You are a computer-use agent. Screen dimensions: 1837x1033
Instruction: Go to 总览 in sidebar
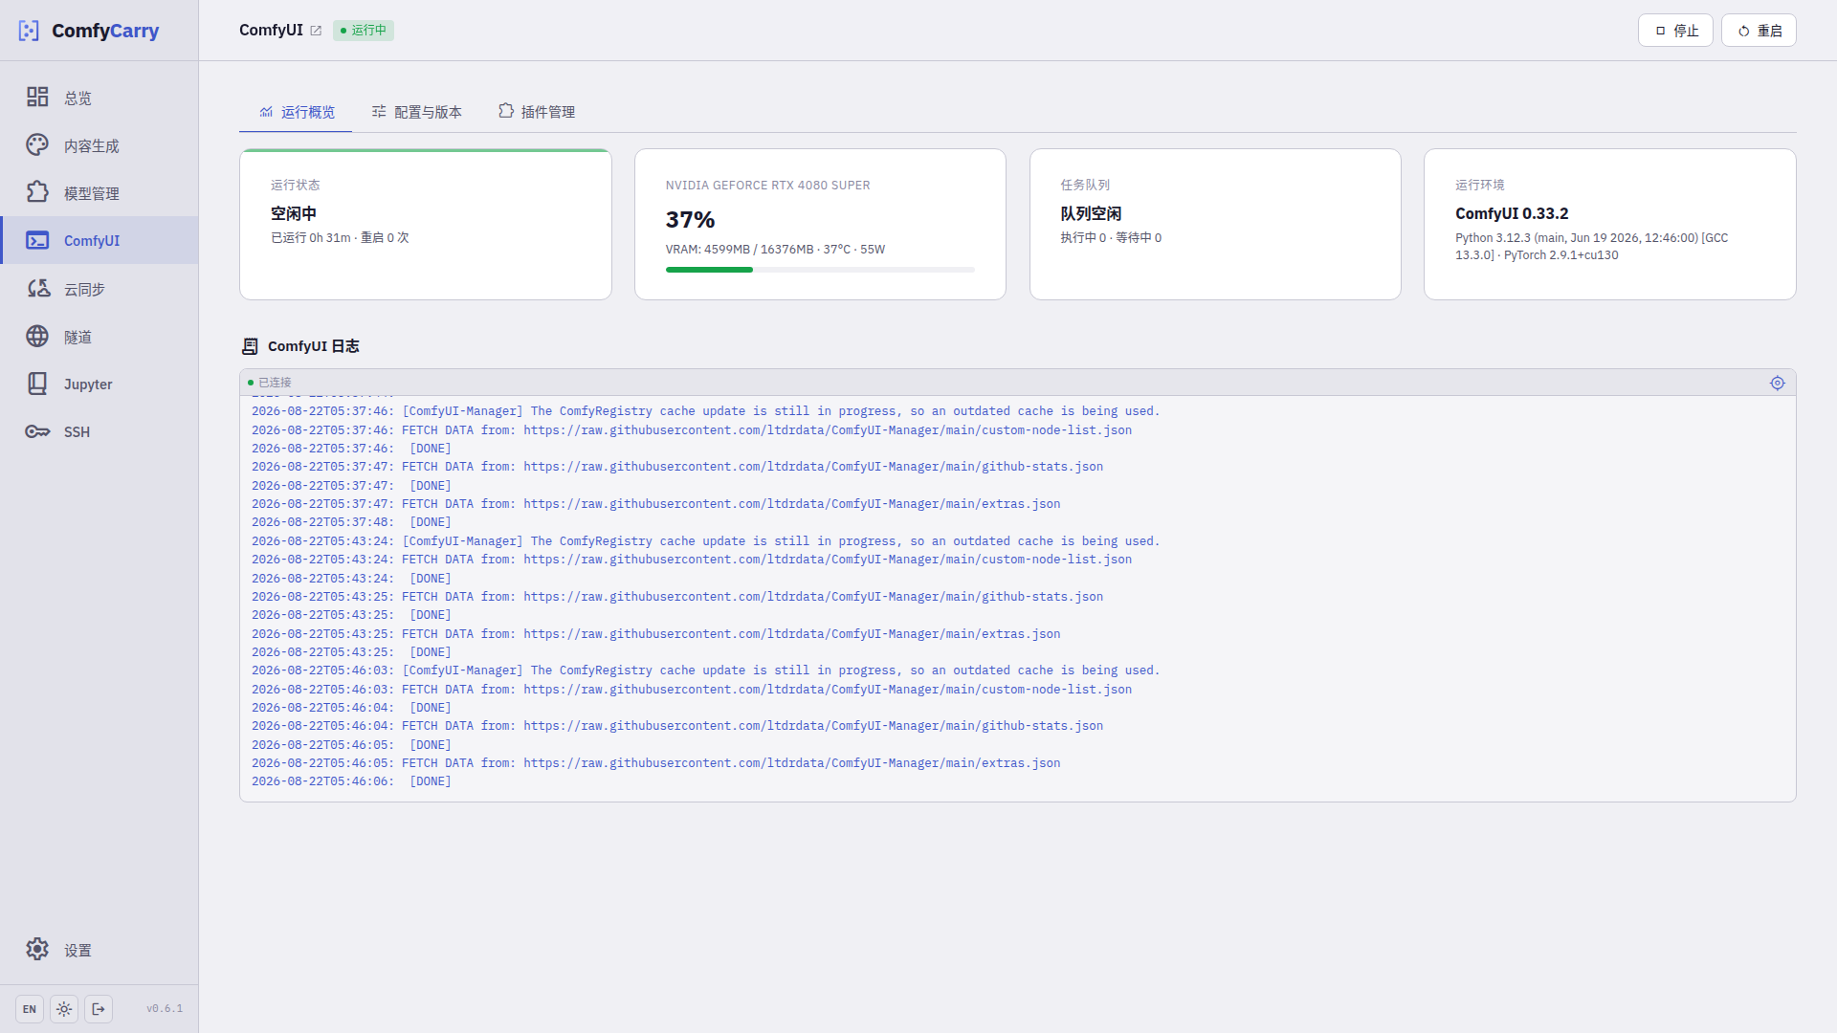(x=99, y=98)
